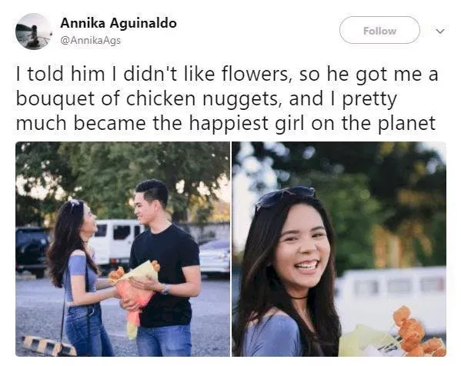
Task: Visit the @AnnikaAgs handle link
Action: coord(90,40)
